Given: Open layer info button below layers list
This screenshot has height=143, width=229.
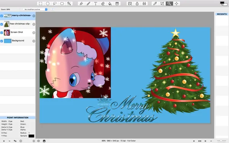Looking at the screenshot, I should tap(21, 141).
